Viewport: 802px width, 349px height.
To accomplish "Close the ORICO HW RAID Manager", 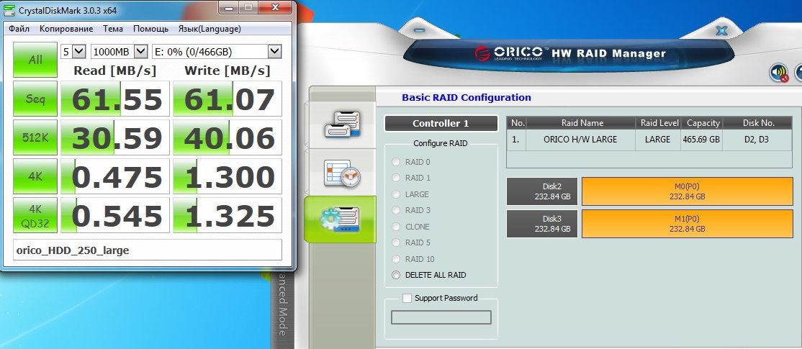I will [x=721, y=30].
